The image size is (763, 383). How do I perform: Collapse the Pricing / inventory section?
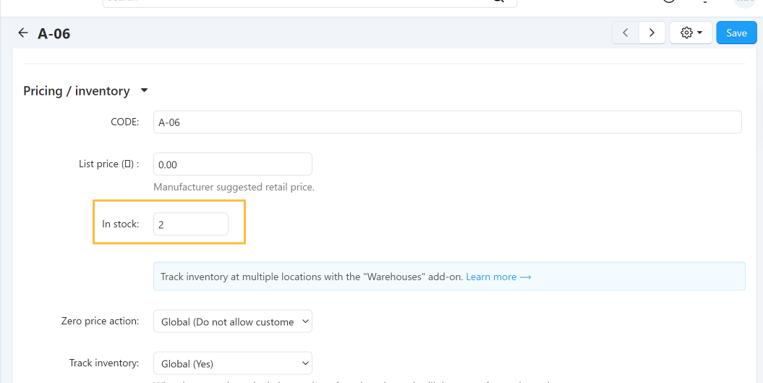click(x=144, y=91)
